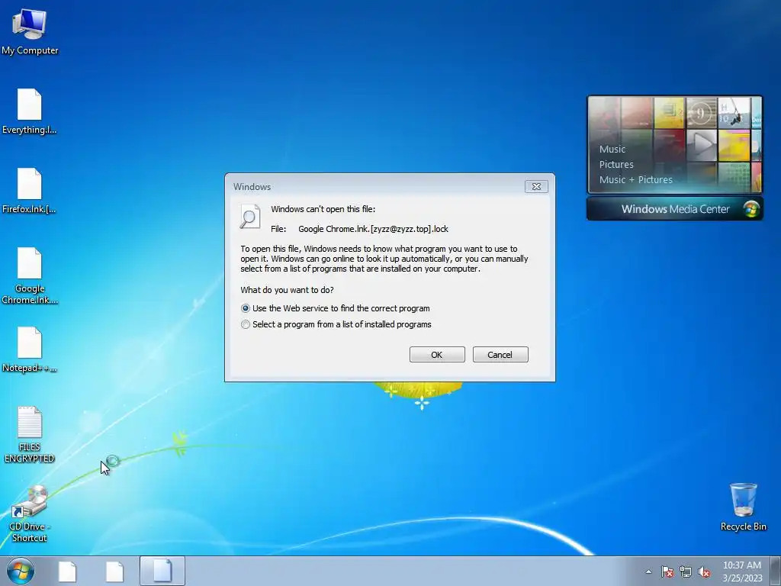
Task: Open the Recycle Bin icon
Action: pos(743,507)
